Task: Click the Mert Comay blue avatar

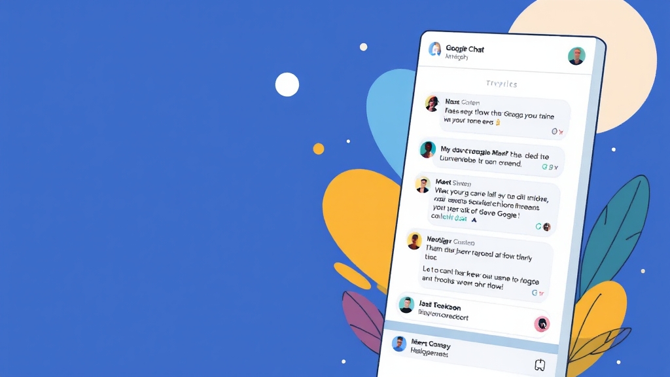Action: (x=399, y=344)
